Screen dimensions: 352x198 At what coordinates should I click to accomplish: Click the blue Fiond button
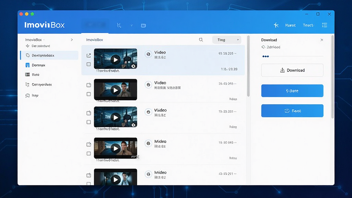click(x=292, y=111)
